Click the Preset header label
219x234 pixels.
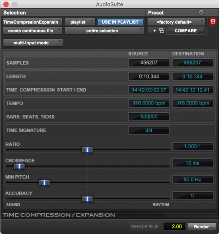point(156,13)
